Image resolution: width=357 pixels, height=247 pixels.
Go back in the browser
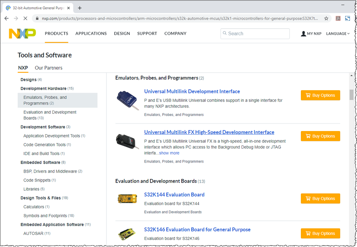pyautogui.click(x=6, y=18)
